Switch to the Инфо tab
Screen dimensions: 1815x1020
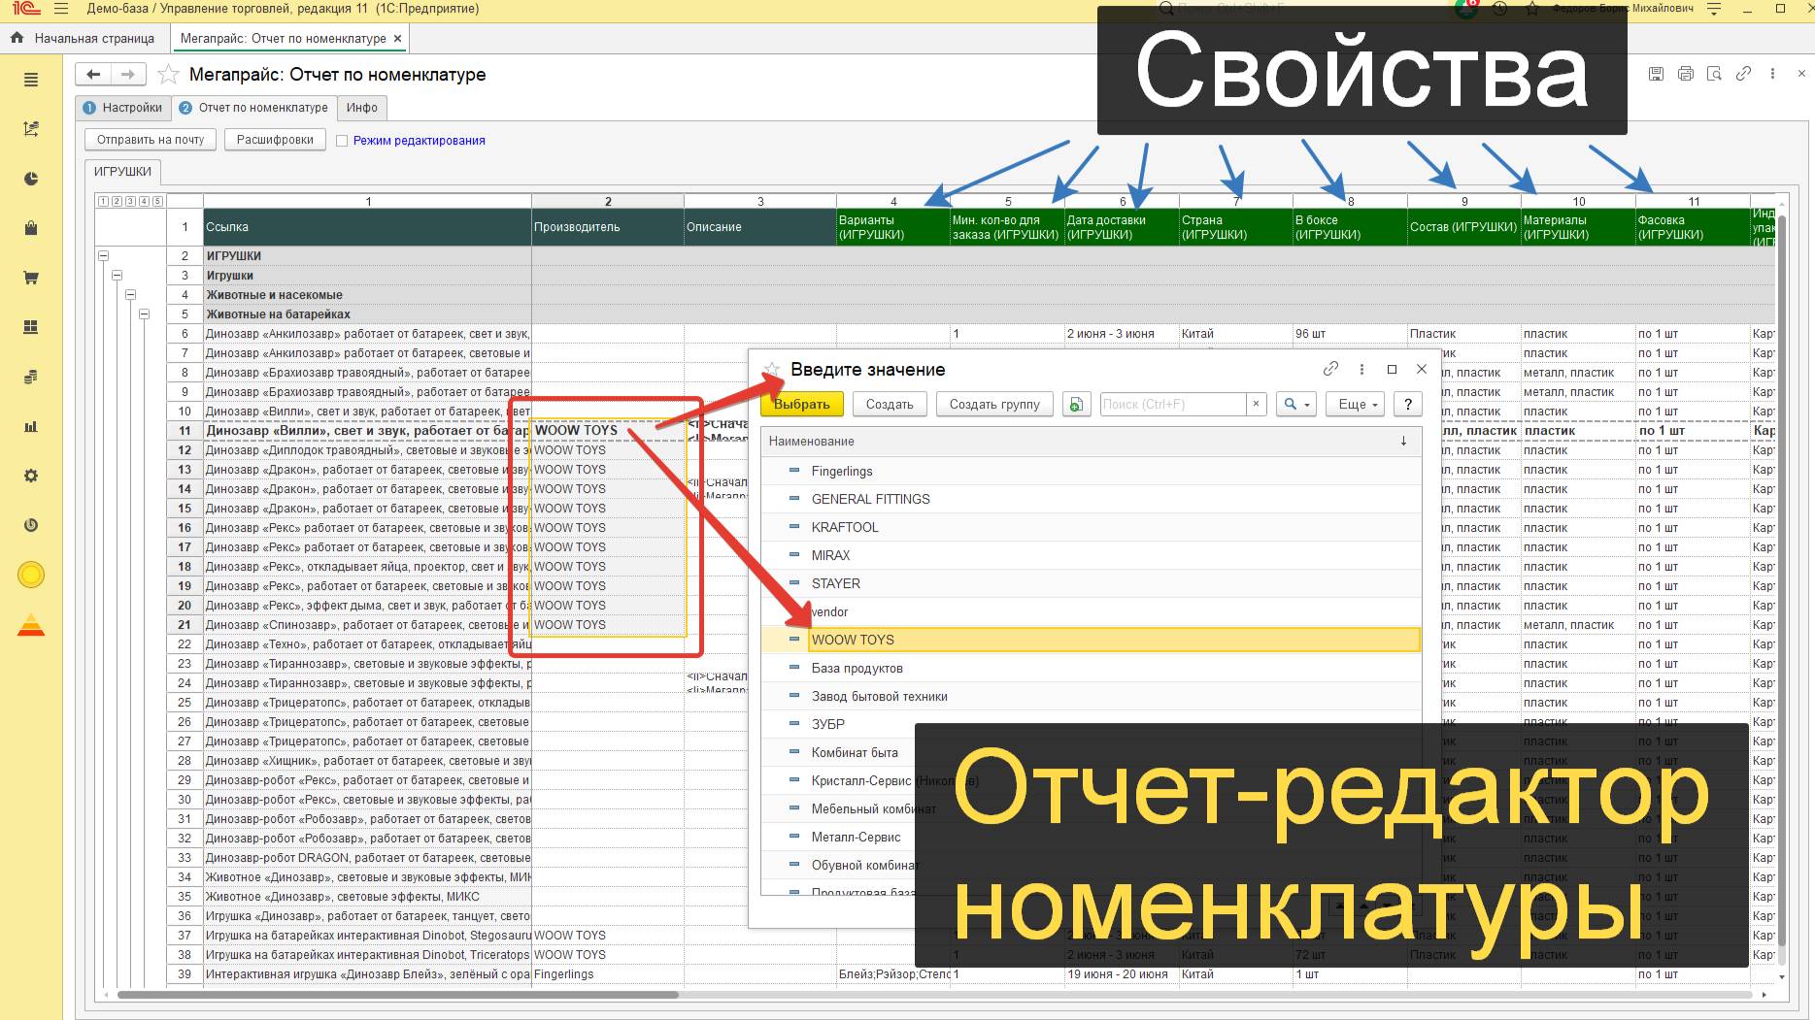point(362,108)
